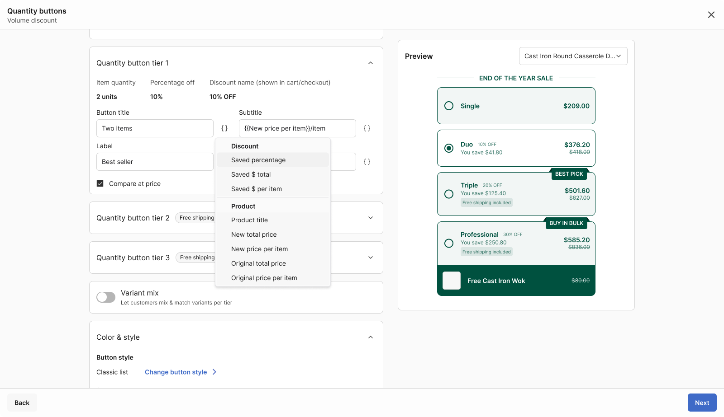Select the Triple radio option in preview

click(x=449, y=194)
